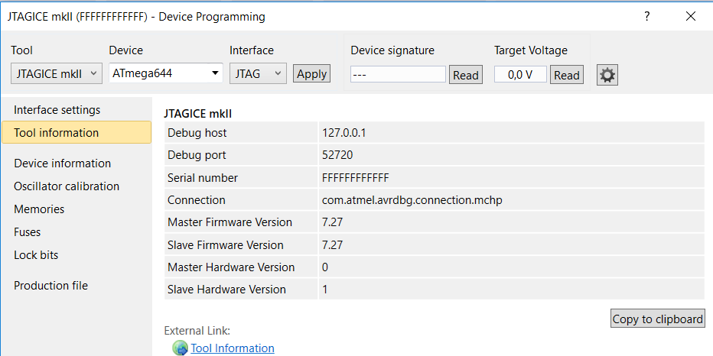Open the Interface dropdown showing JTAG
Image resolution: width=713 pixels, height=356 pixels.
click(x=258, y=74)
